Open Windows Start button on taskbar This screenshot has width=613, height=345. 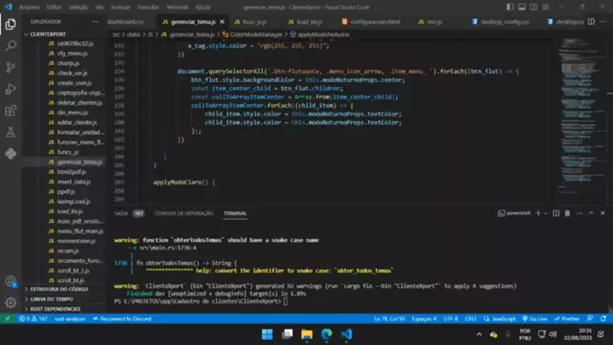click(x=267, y=335)
